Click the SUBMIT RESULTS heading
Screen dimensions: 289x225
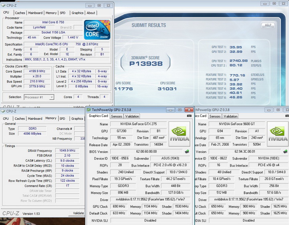pos(149,25)
